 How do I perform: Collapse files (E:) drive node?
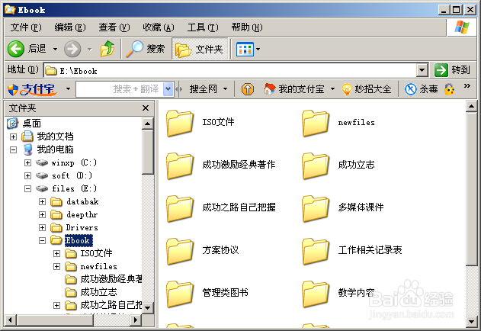point(27,188)
